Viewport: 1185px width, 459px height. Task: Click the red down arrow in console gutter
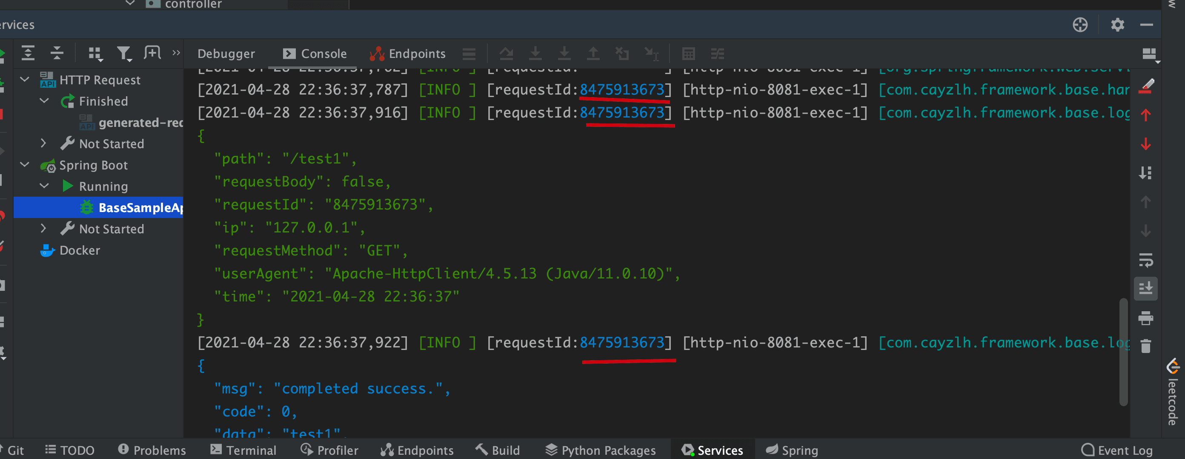(x=1146, y=144)
